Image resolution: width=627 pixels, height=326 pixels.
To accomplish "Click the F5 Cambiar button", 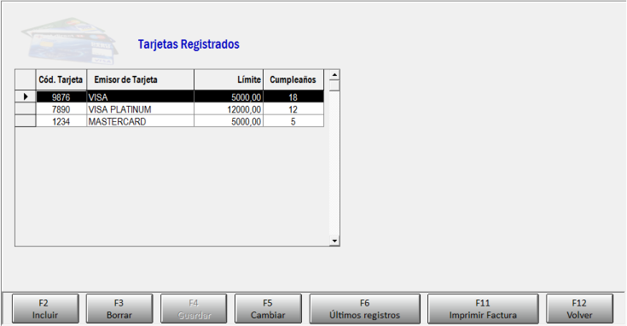I will click(268, 309).
